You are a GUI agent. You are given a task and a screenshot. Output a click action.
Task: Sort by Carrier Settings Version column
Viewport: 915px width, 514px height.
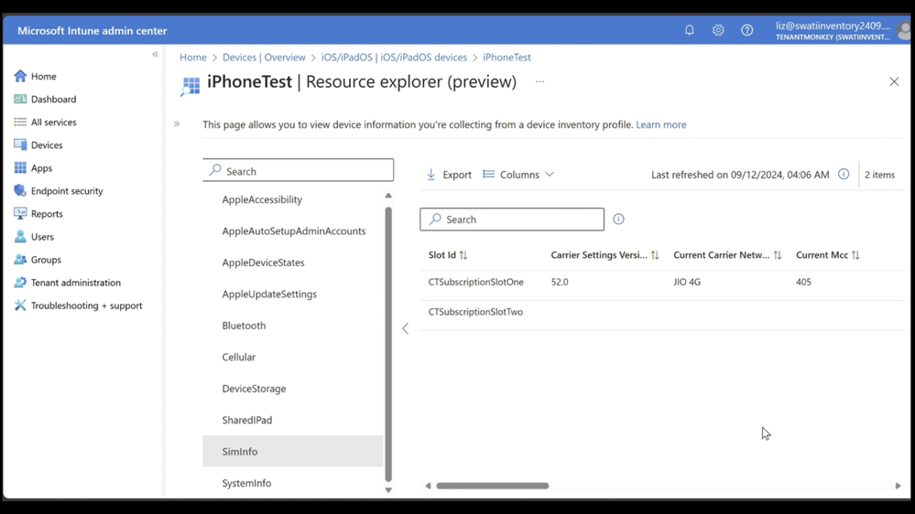[605, 254]
